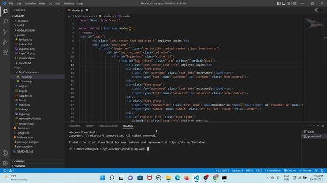Screen dimensions: 327x183
Task: Open the Help menu
Action: [x=80, y=4]
